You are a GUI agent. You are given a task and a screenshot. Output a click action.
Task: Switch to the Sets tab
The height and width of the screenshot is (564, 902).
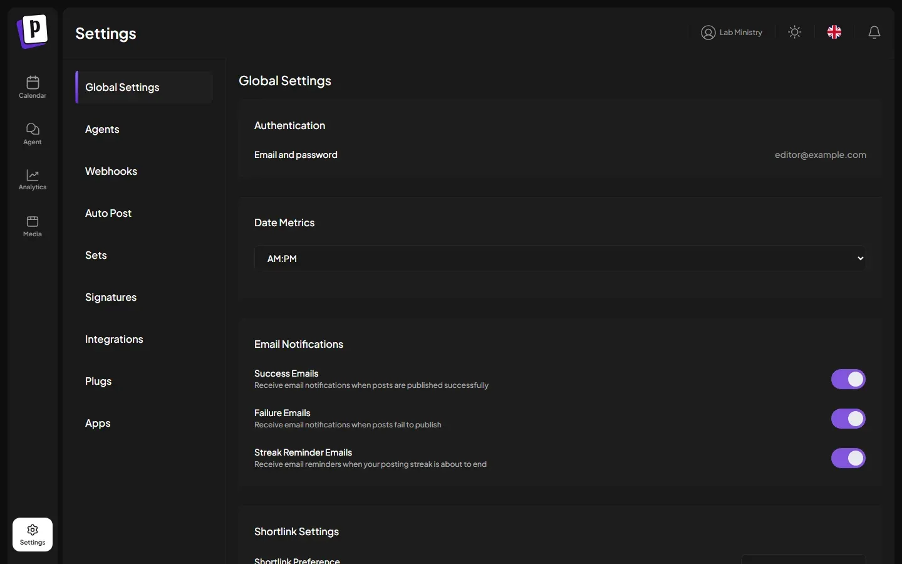pos(144,255)
